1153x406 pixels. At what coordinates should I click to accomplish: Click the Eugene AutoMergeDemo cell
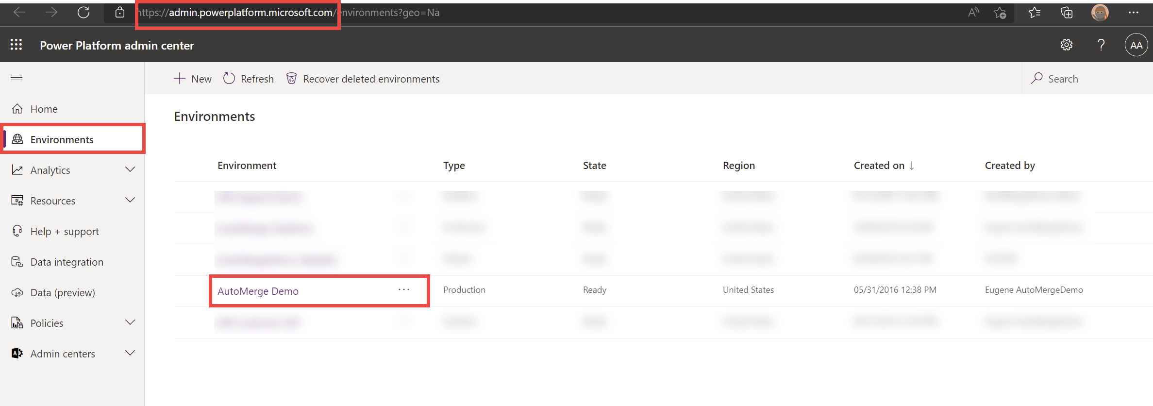[x=1034, y=290]
